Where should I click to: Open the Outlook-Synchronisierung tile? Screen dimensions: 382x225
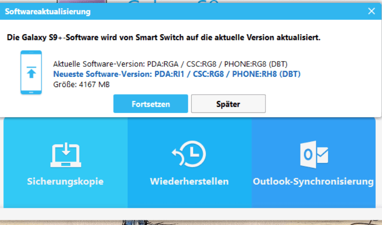pos(313,162)
